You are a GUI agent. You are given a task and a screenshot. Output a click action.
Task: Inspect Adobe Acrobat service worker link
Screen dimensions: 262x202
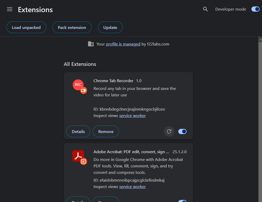pyautogui.click(x=133, y=187)
